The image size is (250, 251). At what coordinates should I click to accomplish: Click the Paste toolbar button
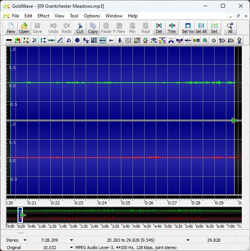point(106,28)
